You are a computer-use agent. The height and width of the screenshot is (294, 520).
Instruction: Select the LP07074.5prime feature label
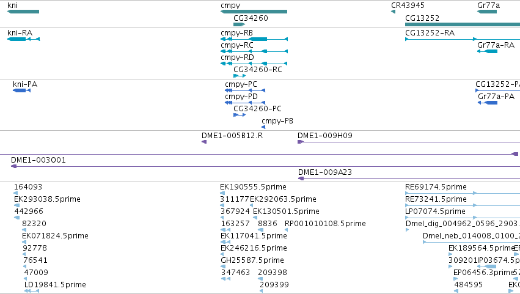(x=436, y=211)
